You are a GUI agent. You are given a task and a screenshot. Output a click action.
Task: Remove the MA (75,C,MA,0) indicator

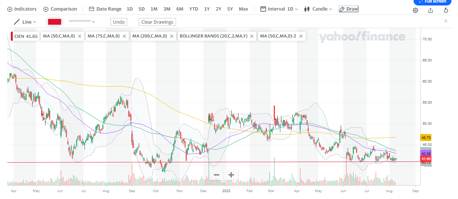pyautogui.click(x=124, y=36)
